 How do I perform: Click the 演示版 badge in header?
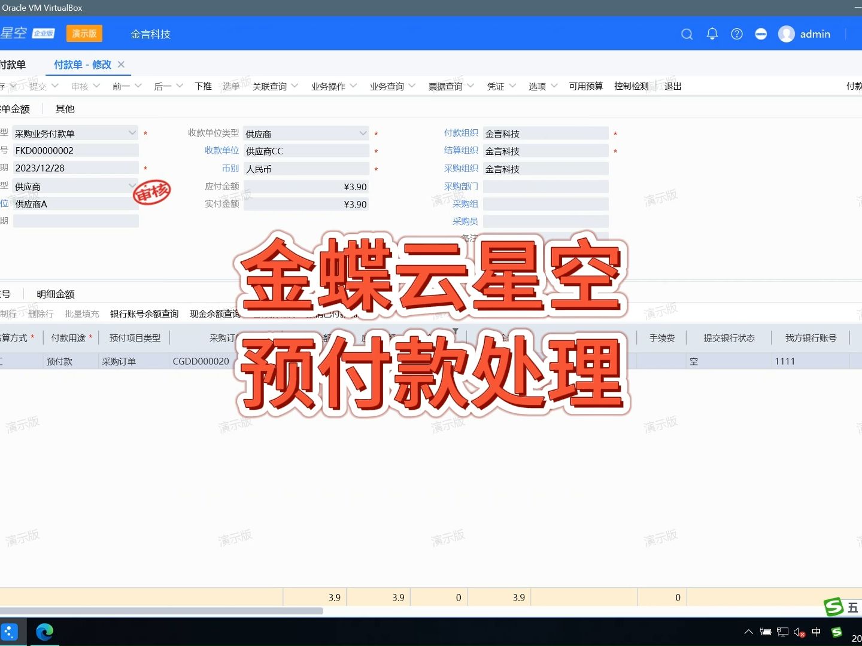84,33
